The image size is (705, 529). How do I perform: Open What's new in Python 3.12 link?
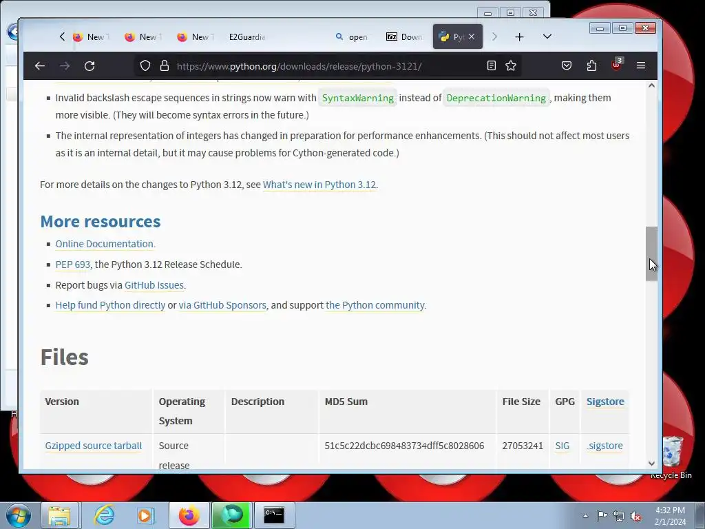click(x=319, y=185)
